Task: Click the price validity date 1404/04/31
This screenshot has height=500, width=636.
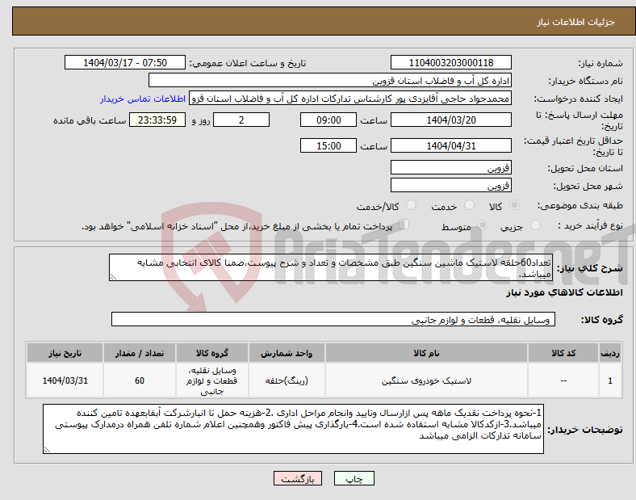Action: point(450,145)
